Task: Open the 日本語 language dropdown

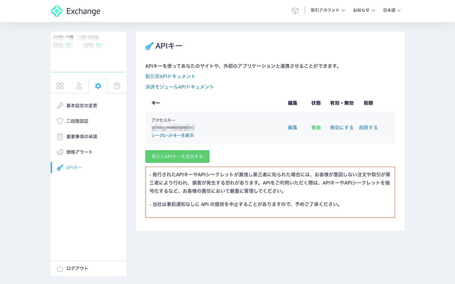Action: click(392, 11)
